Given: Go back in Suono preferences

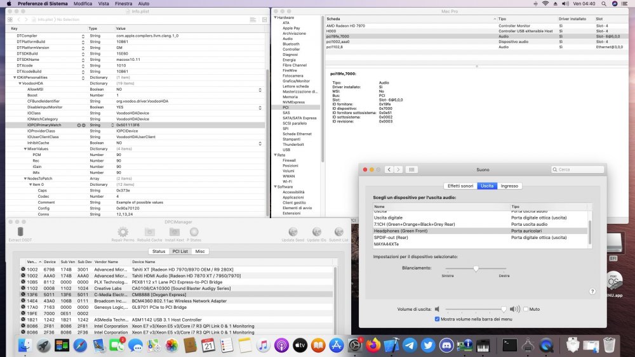Looking at the screenshot, I should pos(389,169).
